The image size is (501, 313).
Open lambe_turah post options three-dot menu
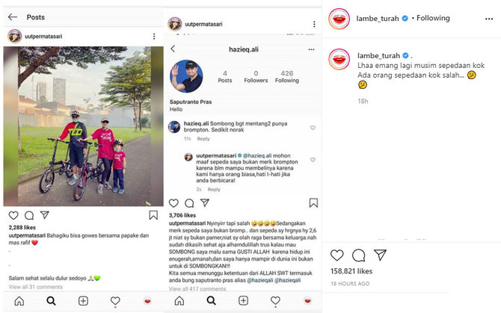click(x=489, y=19)
